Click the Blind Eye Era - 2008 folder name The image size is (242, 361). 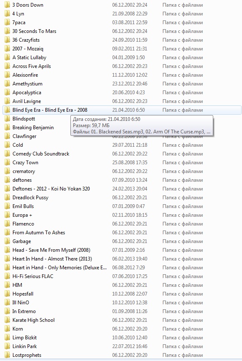click(50, 110)
